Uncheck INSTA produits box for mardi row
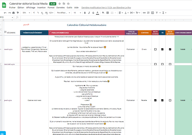The image size is (192, 135). [x=170, y=49]
